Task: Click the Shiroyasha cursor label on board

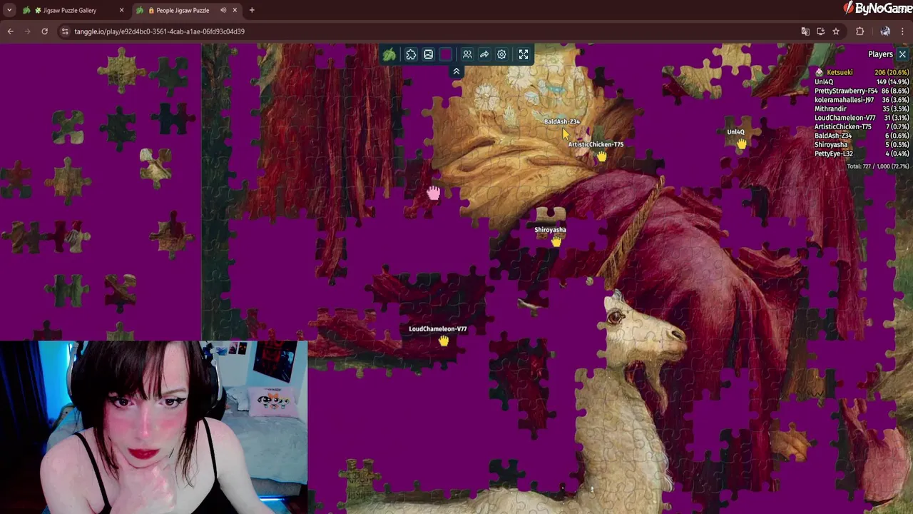Action: (x=550, y=230)
